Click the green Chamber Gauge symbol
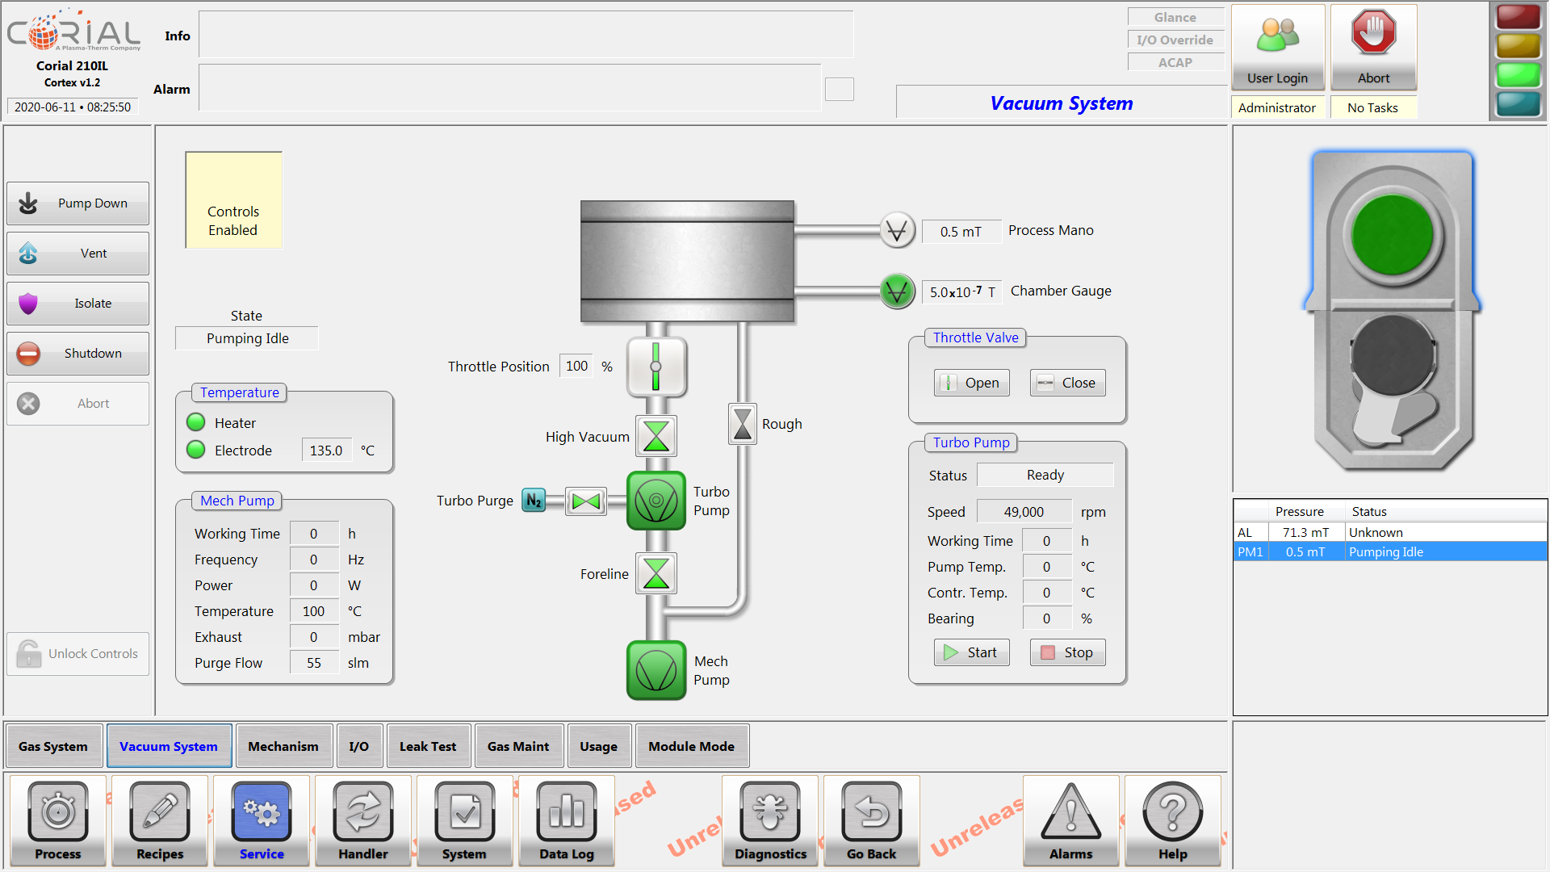 [x=897, y=291]
